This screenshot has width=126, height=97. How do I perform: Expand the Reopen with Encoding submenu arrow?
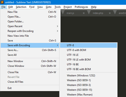coord(58,31)
